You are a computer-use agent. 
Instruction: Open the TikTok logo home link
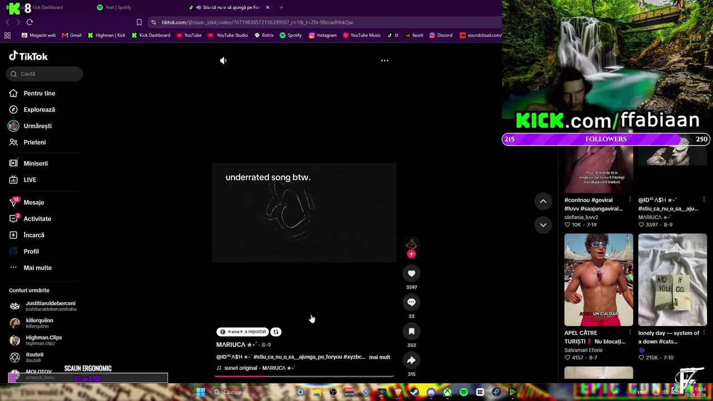[28, 56]
